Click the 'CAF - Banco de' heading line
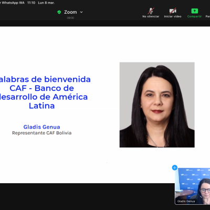Viewport: 210px width, 210px height. (x=41, y=88)
